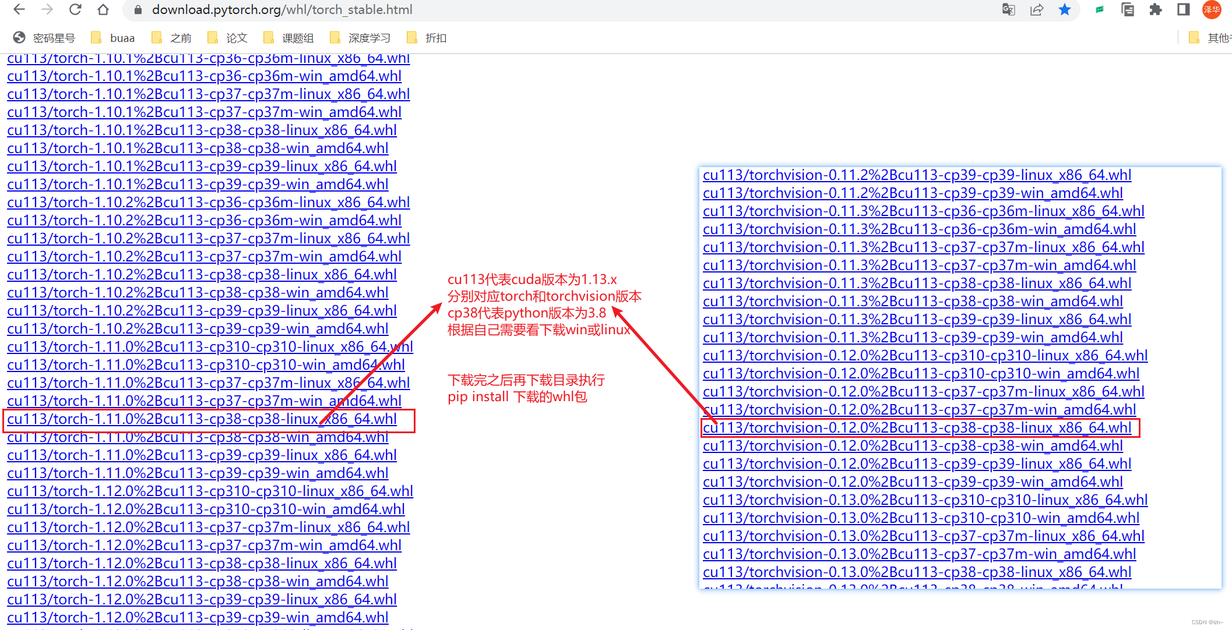Download torch-1.11.0 cu113 cp39 linux wheel

[x=202, y=455]
